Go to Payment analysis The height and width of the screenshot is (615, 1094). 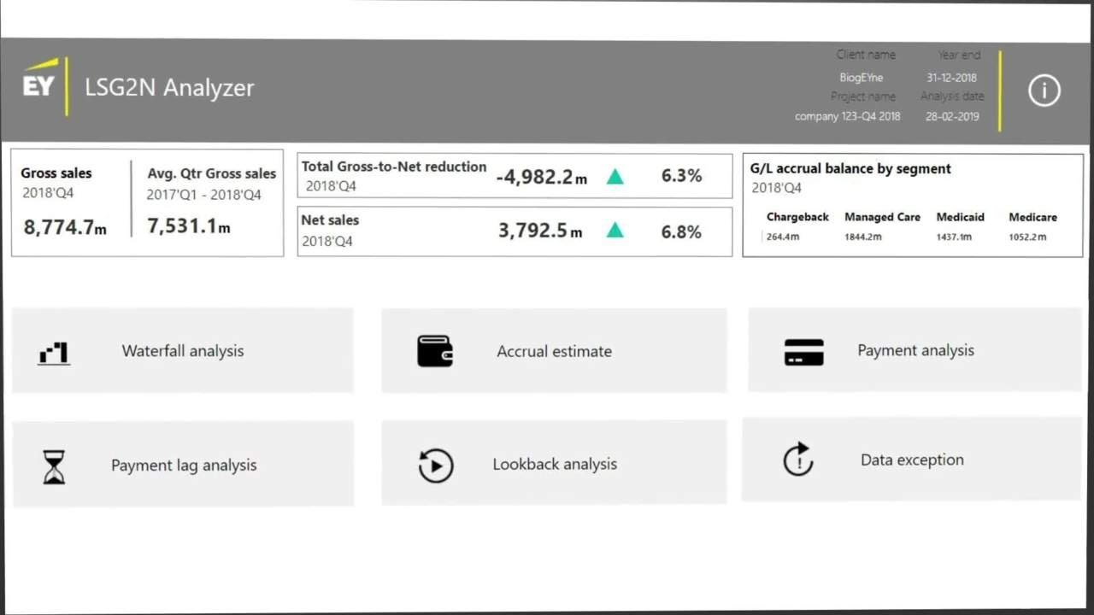pyautogui.click(x=915, y=349)
